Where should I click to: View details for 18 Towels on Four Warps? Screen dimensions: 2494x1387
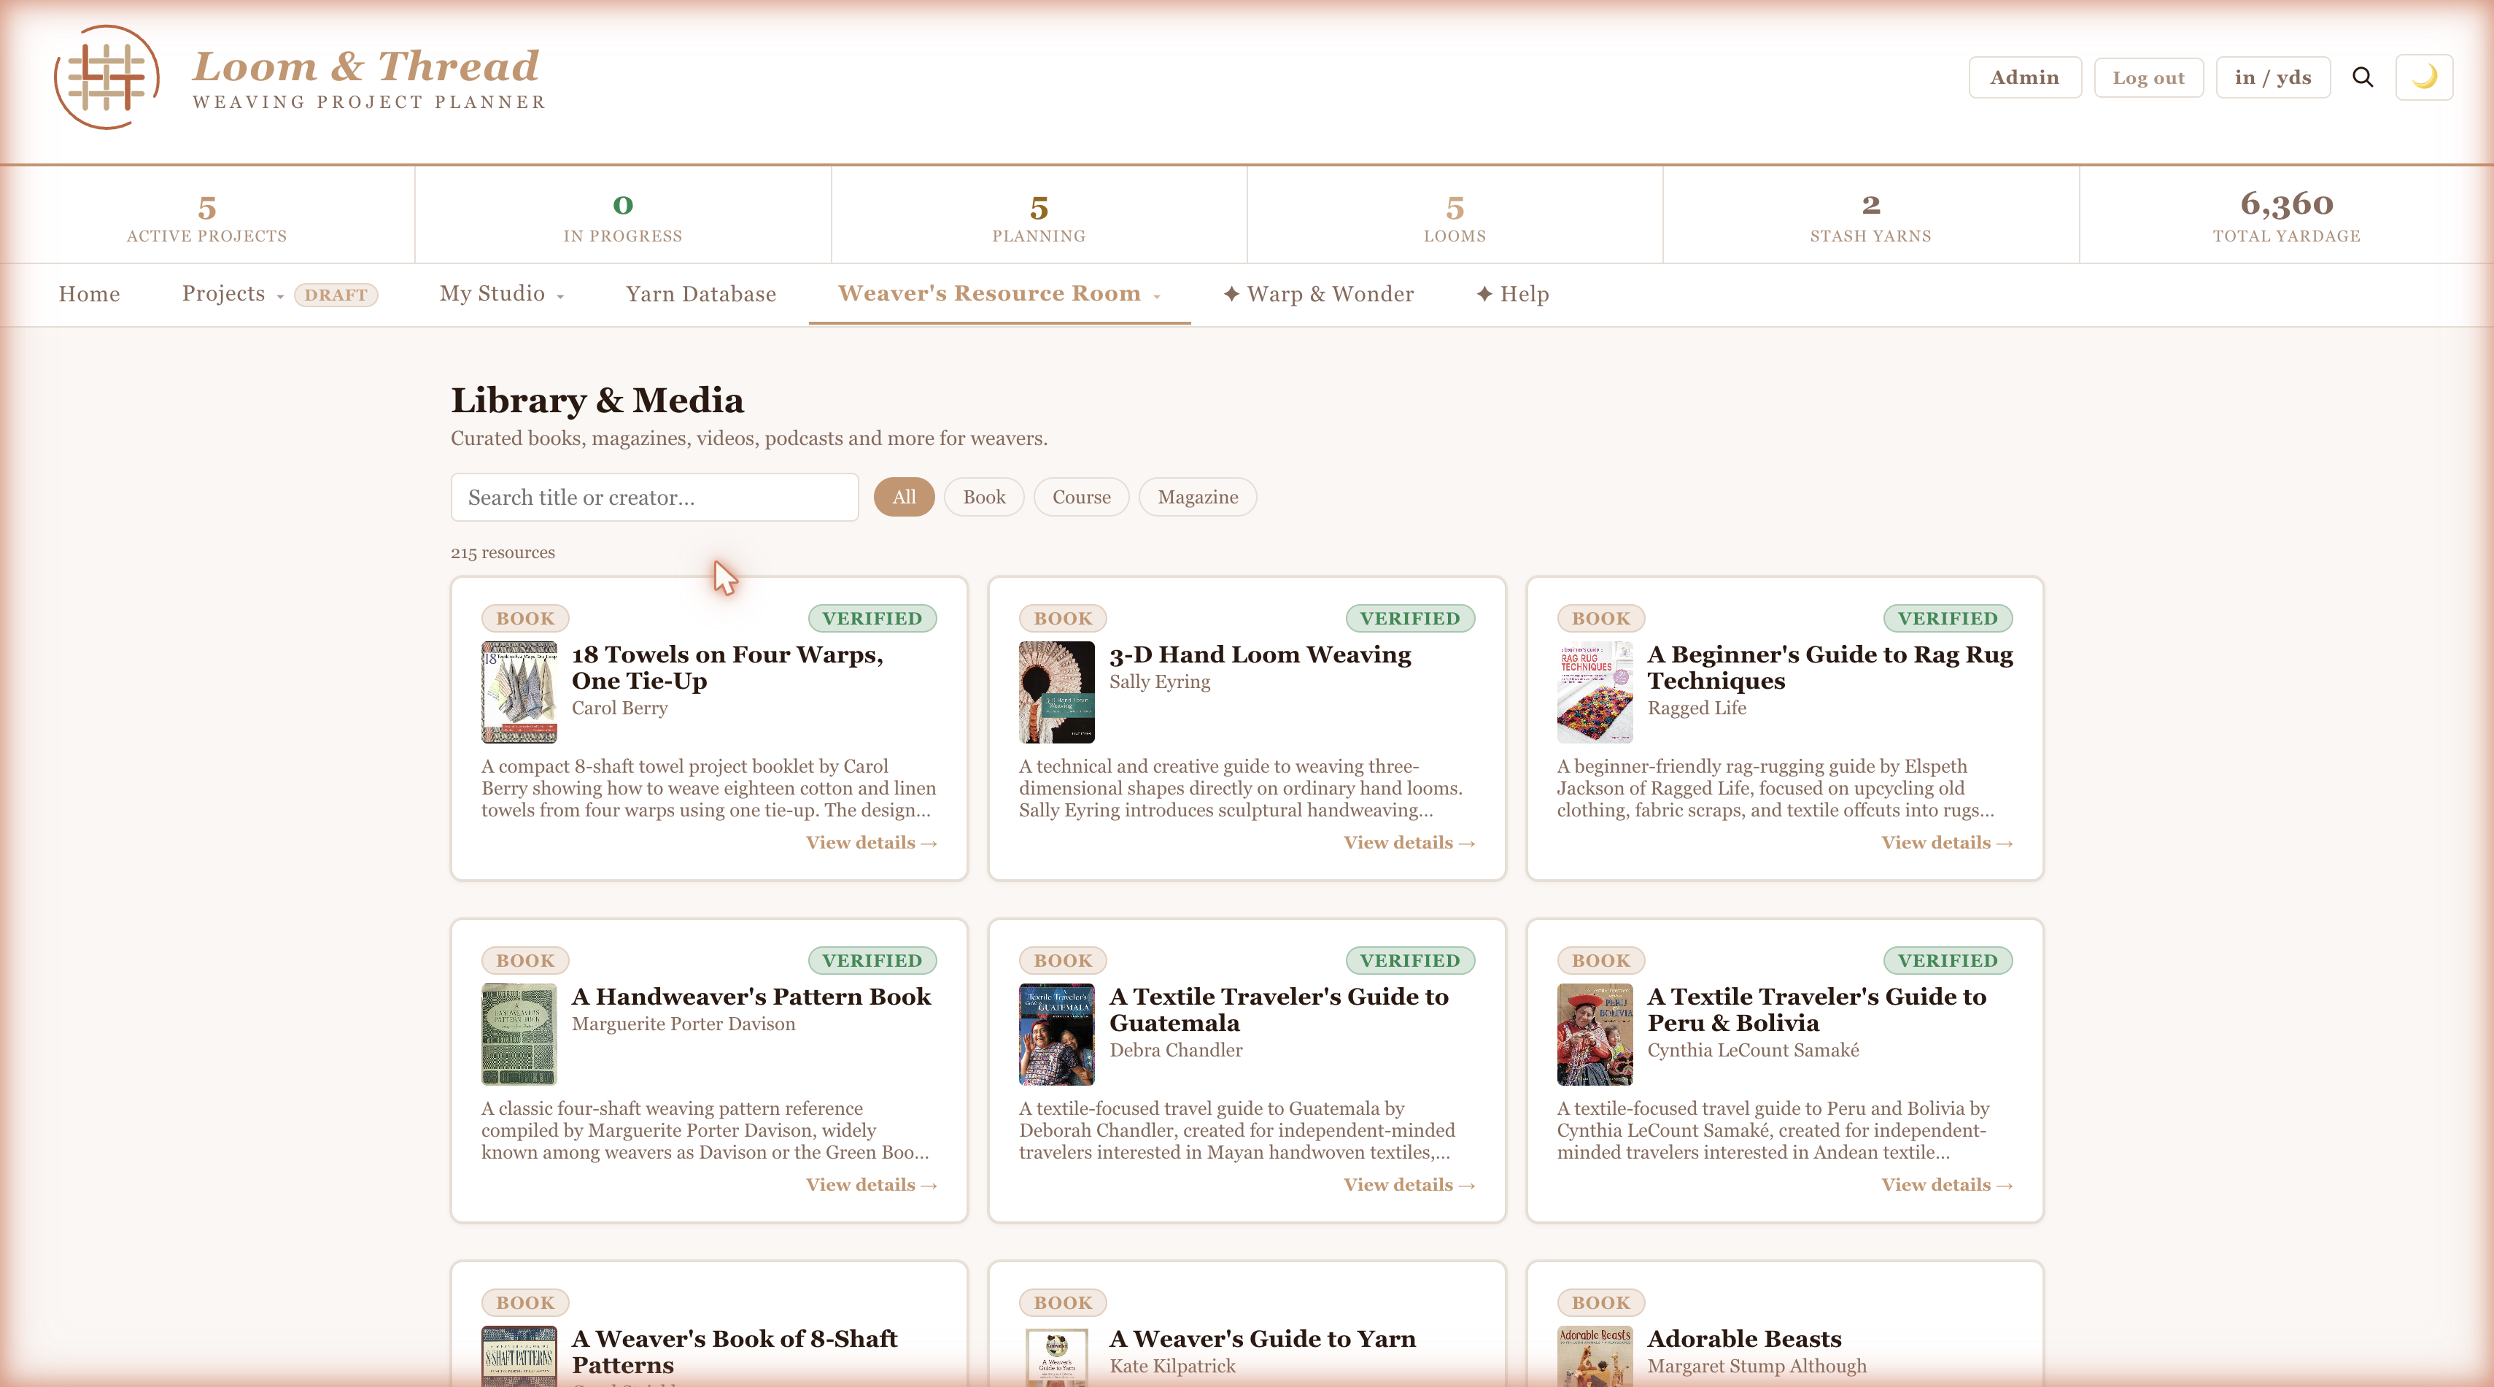pos(872,843)
